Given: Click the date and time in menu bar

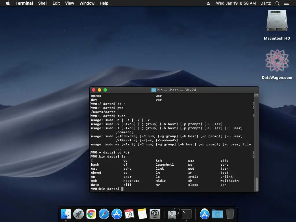Looking at the screenshot, I should pyautogui.click(x=236, y=3).
